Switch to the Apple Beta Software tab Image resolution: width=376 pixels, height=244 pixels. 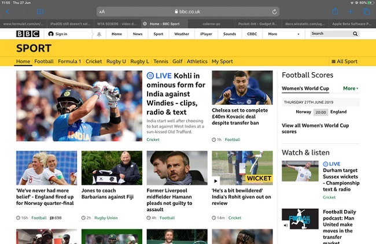pos(352,24)
